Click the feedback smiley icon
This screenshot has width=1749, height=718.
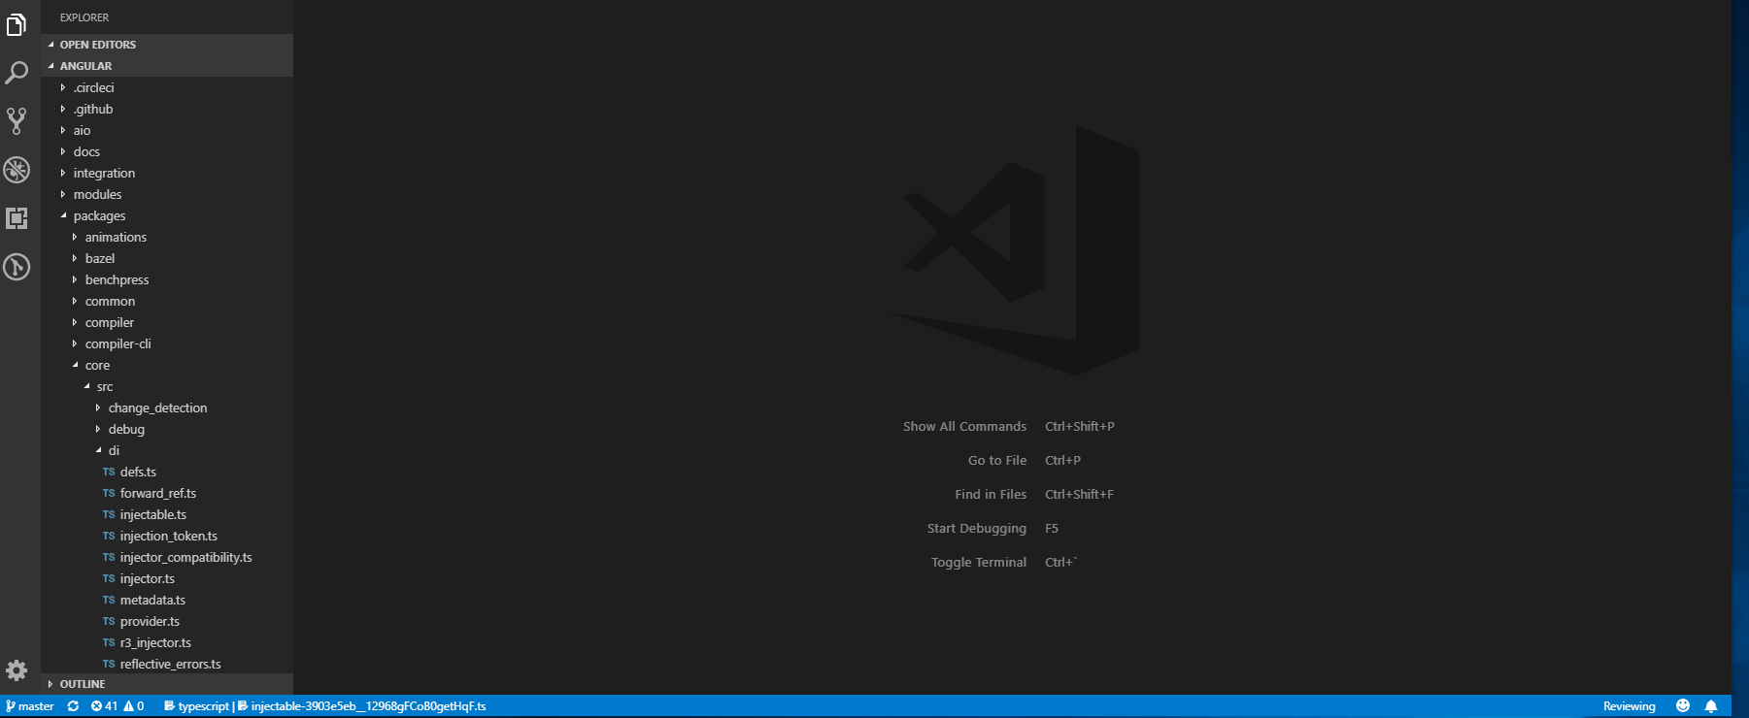(1683, 706)
